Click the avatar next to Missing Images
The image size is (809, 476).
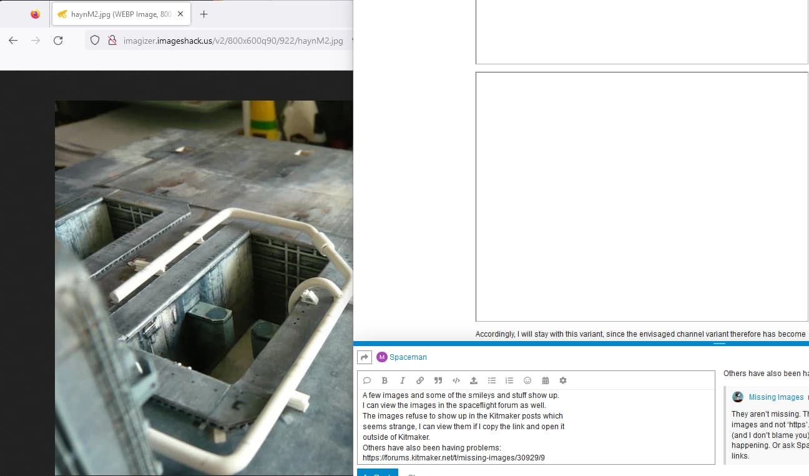(x=738, y=397)
